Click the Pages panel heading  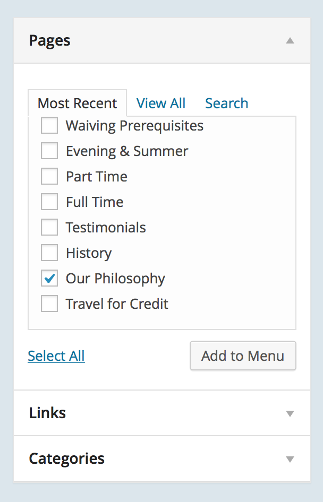point(50,40)
